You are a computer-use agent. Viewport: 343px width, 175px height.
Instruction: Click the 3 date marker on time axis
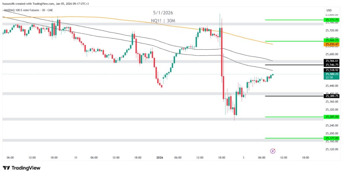[x=244, y=157]
